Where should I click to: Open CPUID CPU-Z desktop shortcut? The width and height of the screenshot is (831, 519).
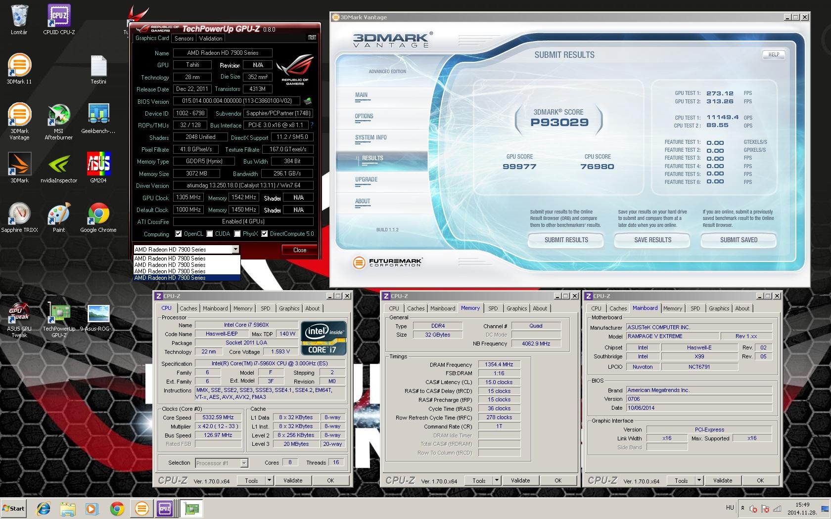pos(59,20)
